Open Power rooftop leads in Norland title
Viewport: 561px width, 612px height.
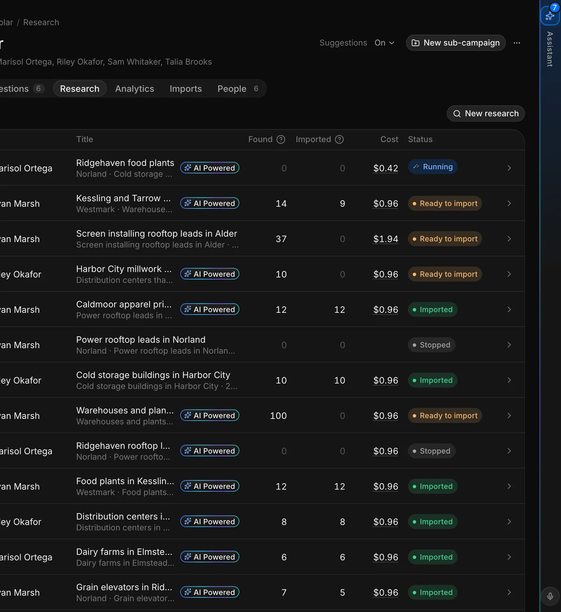141,339
